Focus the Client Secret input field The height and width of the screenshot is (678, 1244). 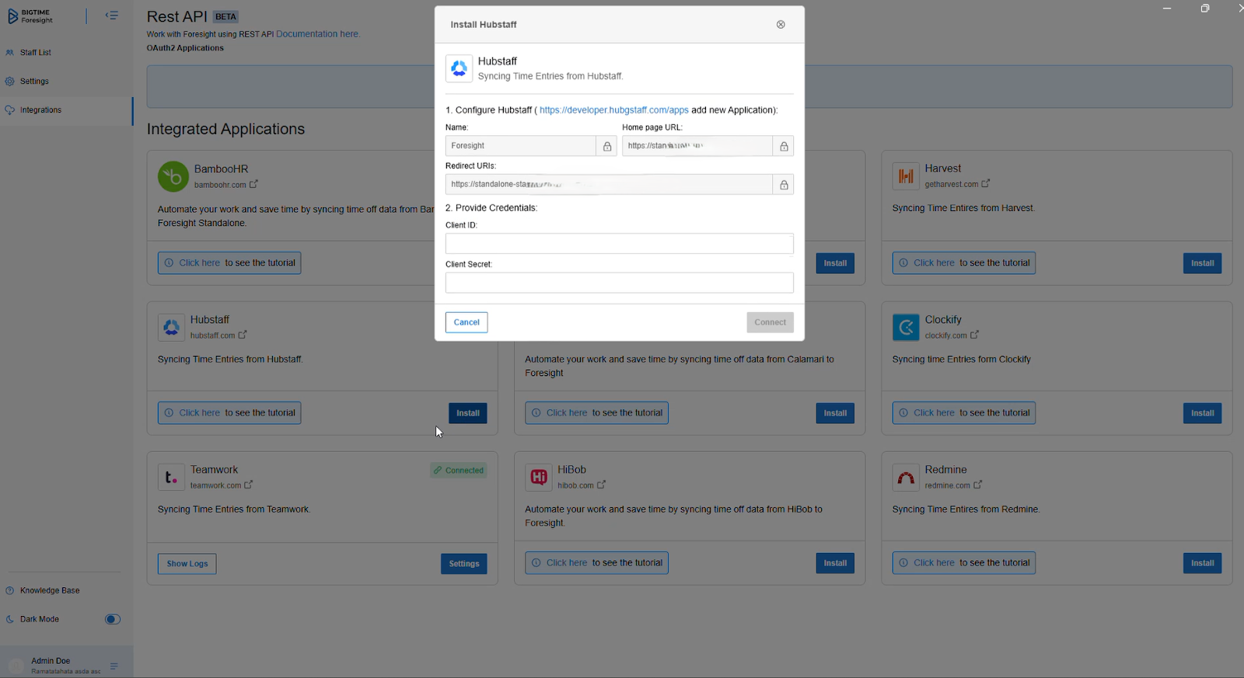tap(619, 283)
